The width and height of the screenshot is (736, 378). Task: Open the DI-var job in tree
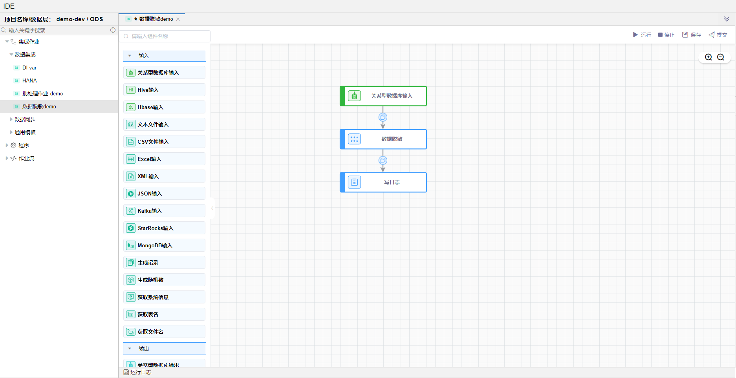29,68
